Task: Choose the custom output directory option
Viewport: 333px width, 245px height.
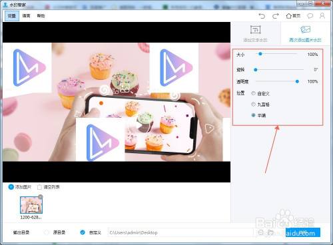Action: click(x=83, y=232)
